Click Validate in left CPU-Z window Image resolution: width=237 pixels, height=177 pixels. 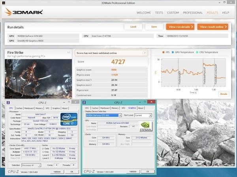pyautogui.click(x=57, y=172)
